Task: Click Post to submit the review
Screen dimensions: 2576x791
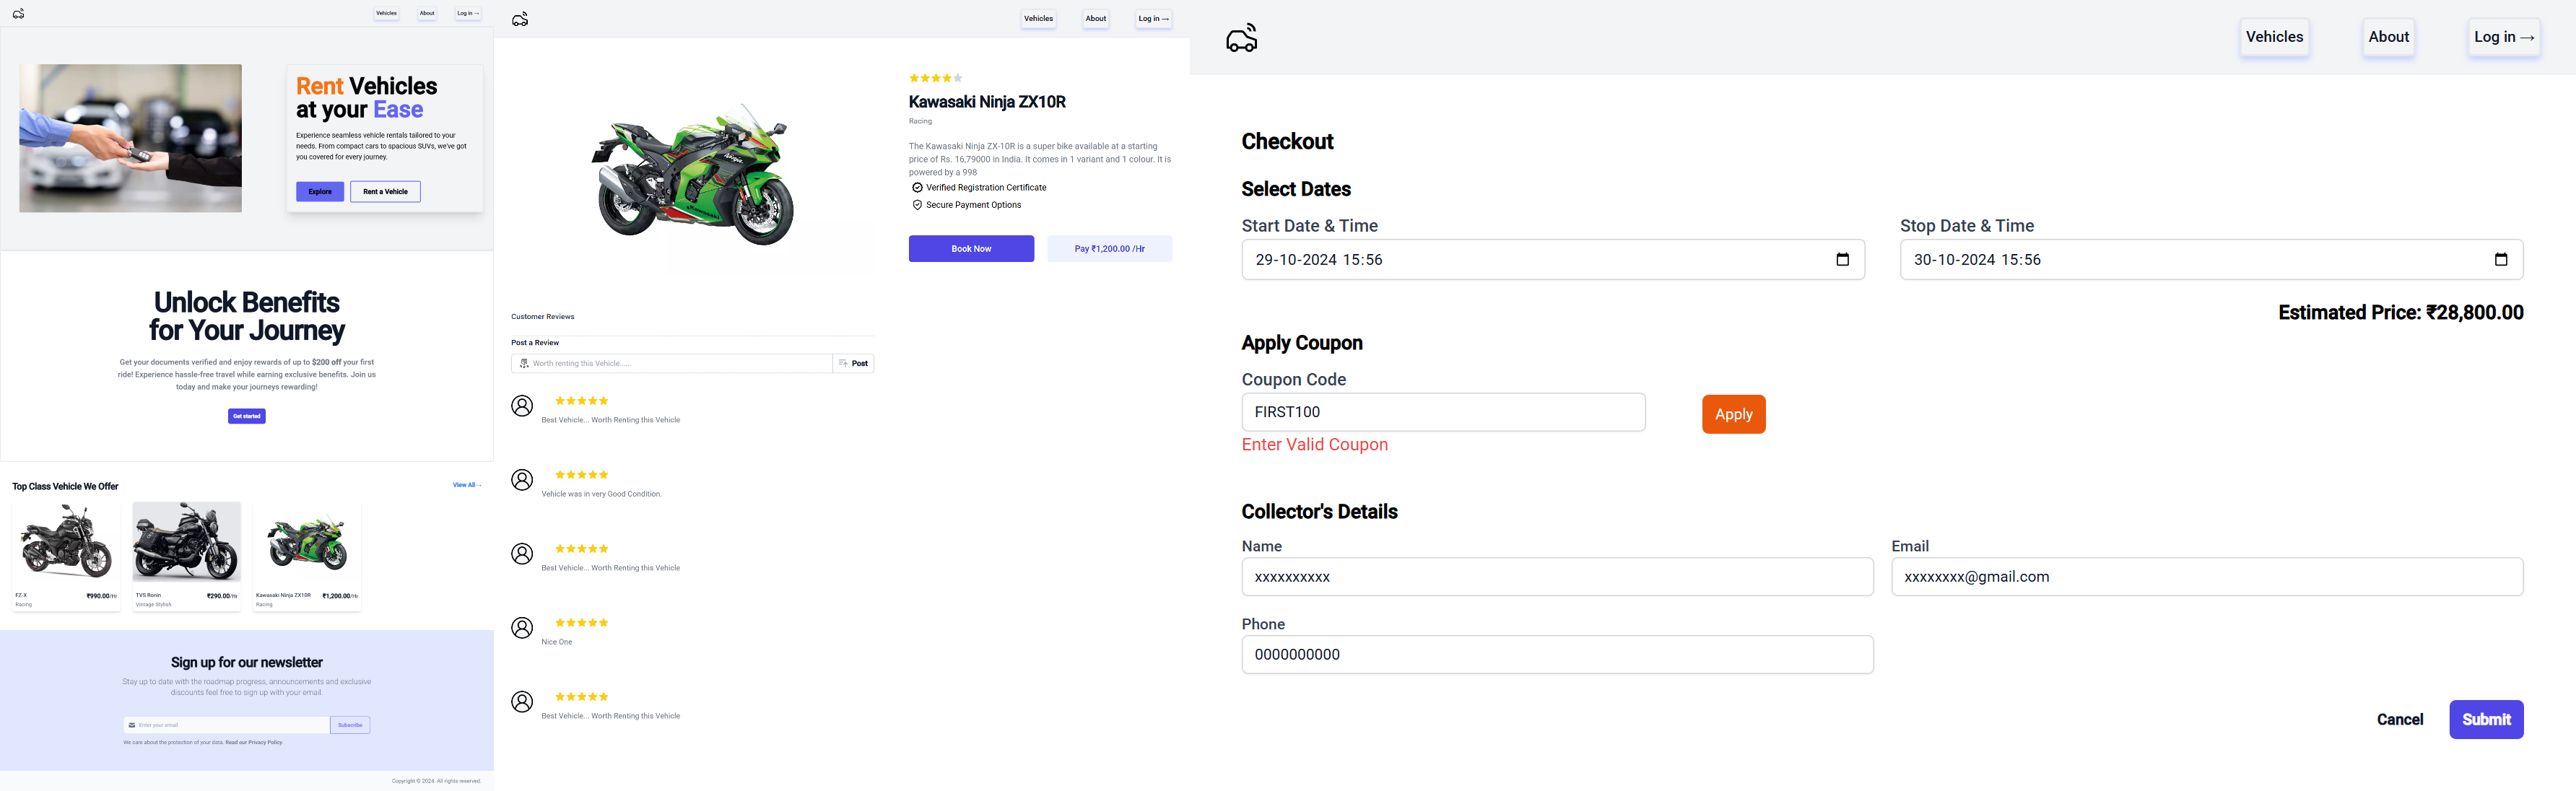Action: pyautogui.click(x=854, y=363)
